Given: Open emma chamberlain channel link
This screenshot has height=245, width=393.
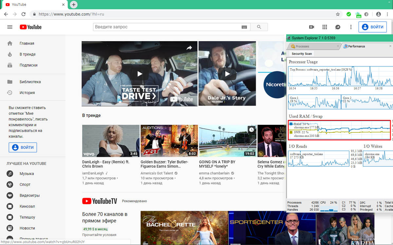Looking at the screenshot, I should [x=215, y=173].
